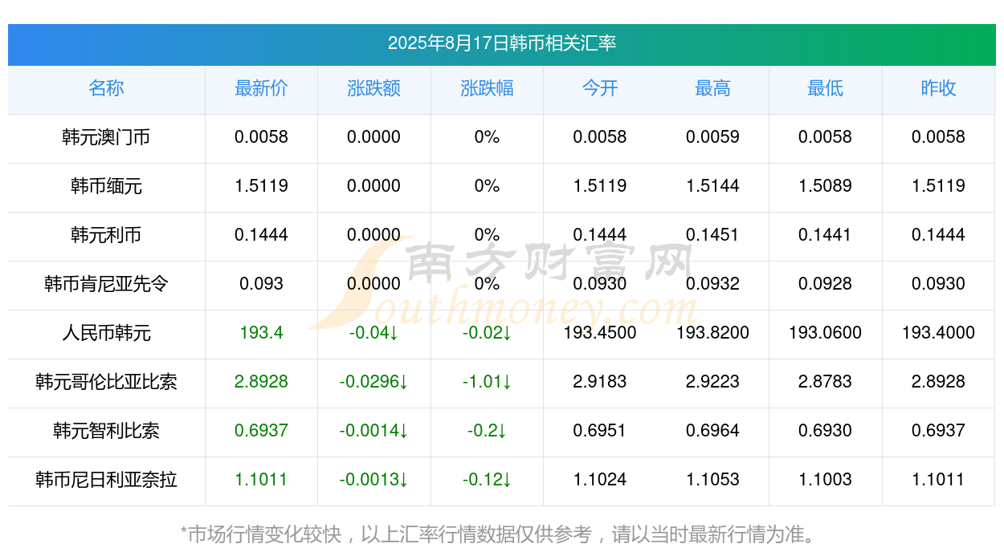This screenshot has height=560, width=1004.
Task: Click 韩元哥伦比亚比索 lowest value 2.8783
Action: 825,382
